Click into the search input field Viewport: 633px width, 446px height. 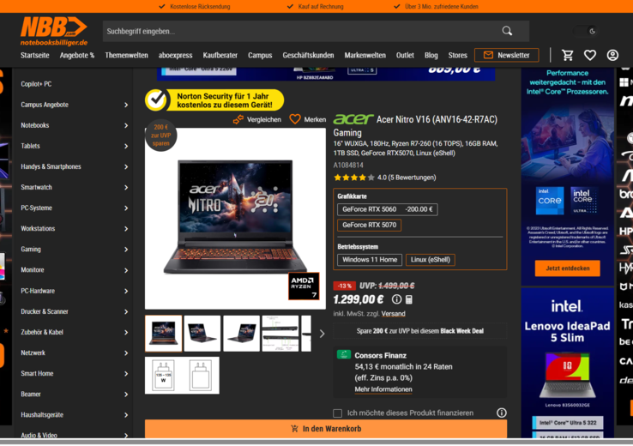pyautogui.click(x=301, y=31)
